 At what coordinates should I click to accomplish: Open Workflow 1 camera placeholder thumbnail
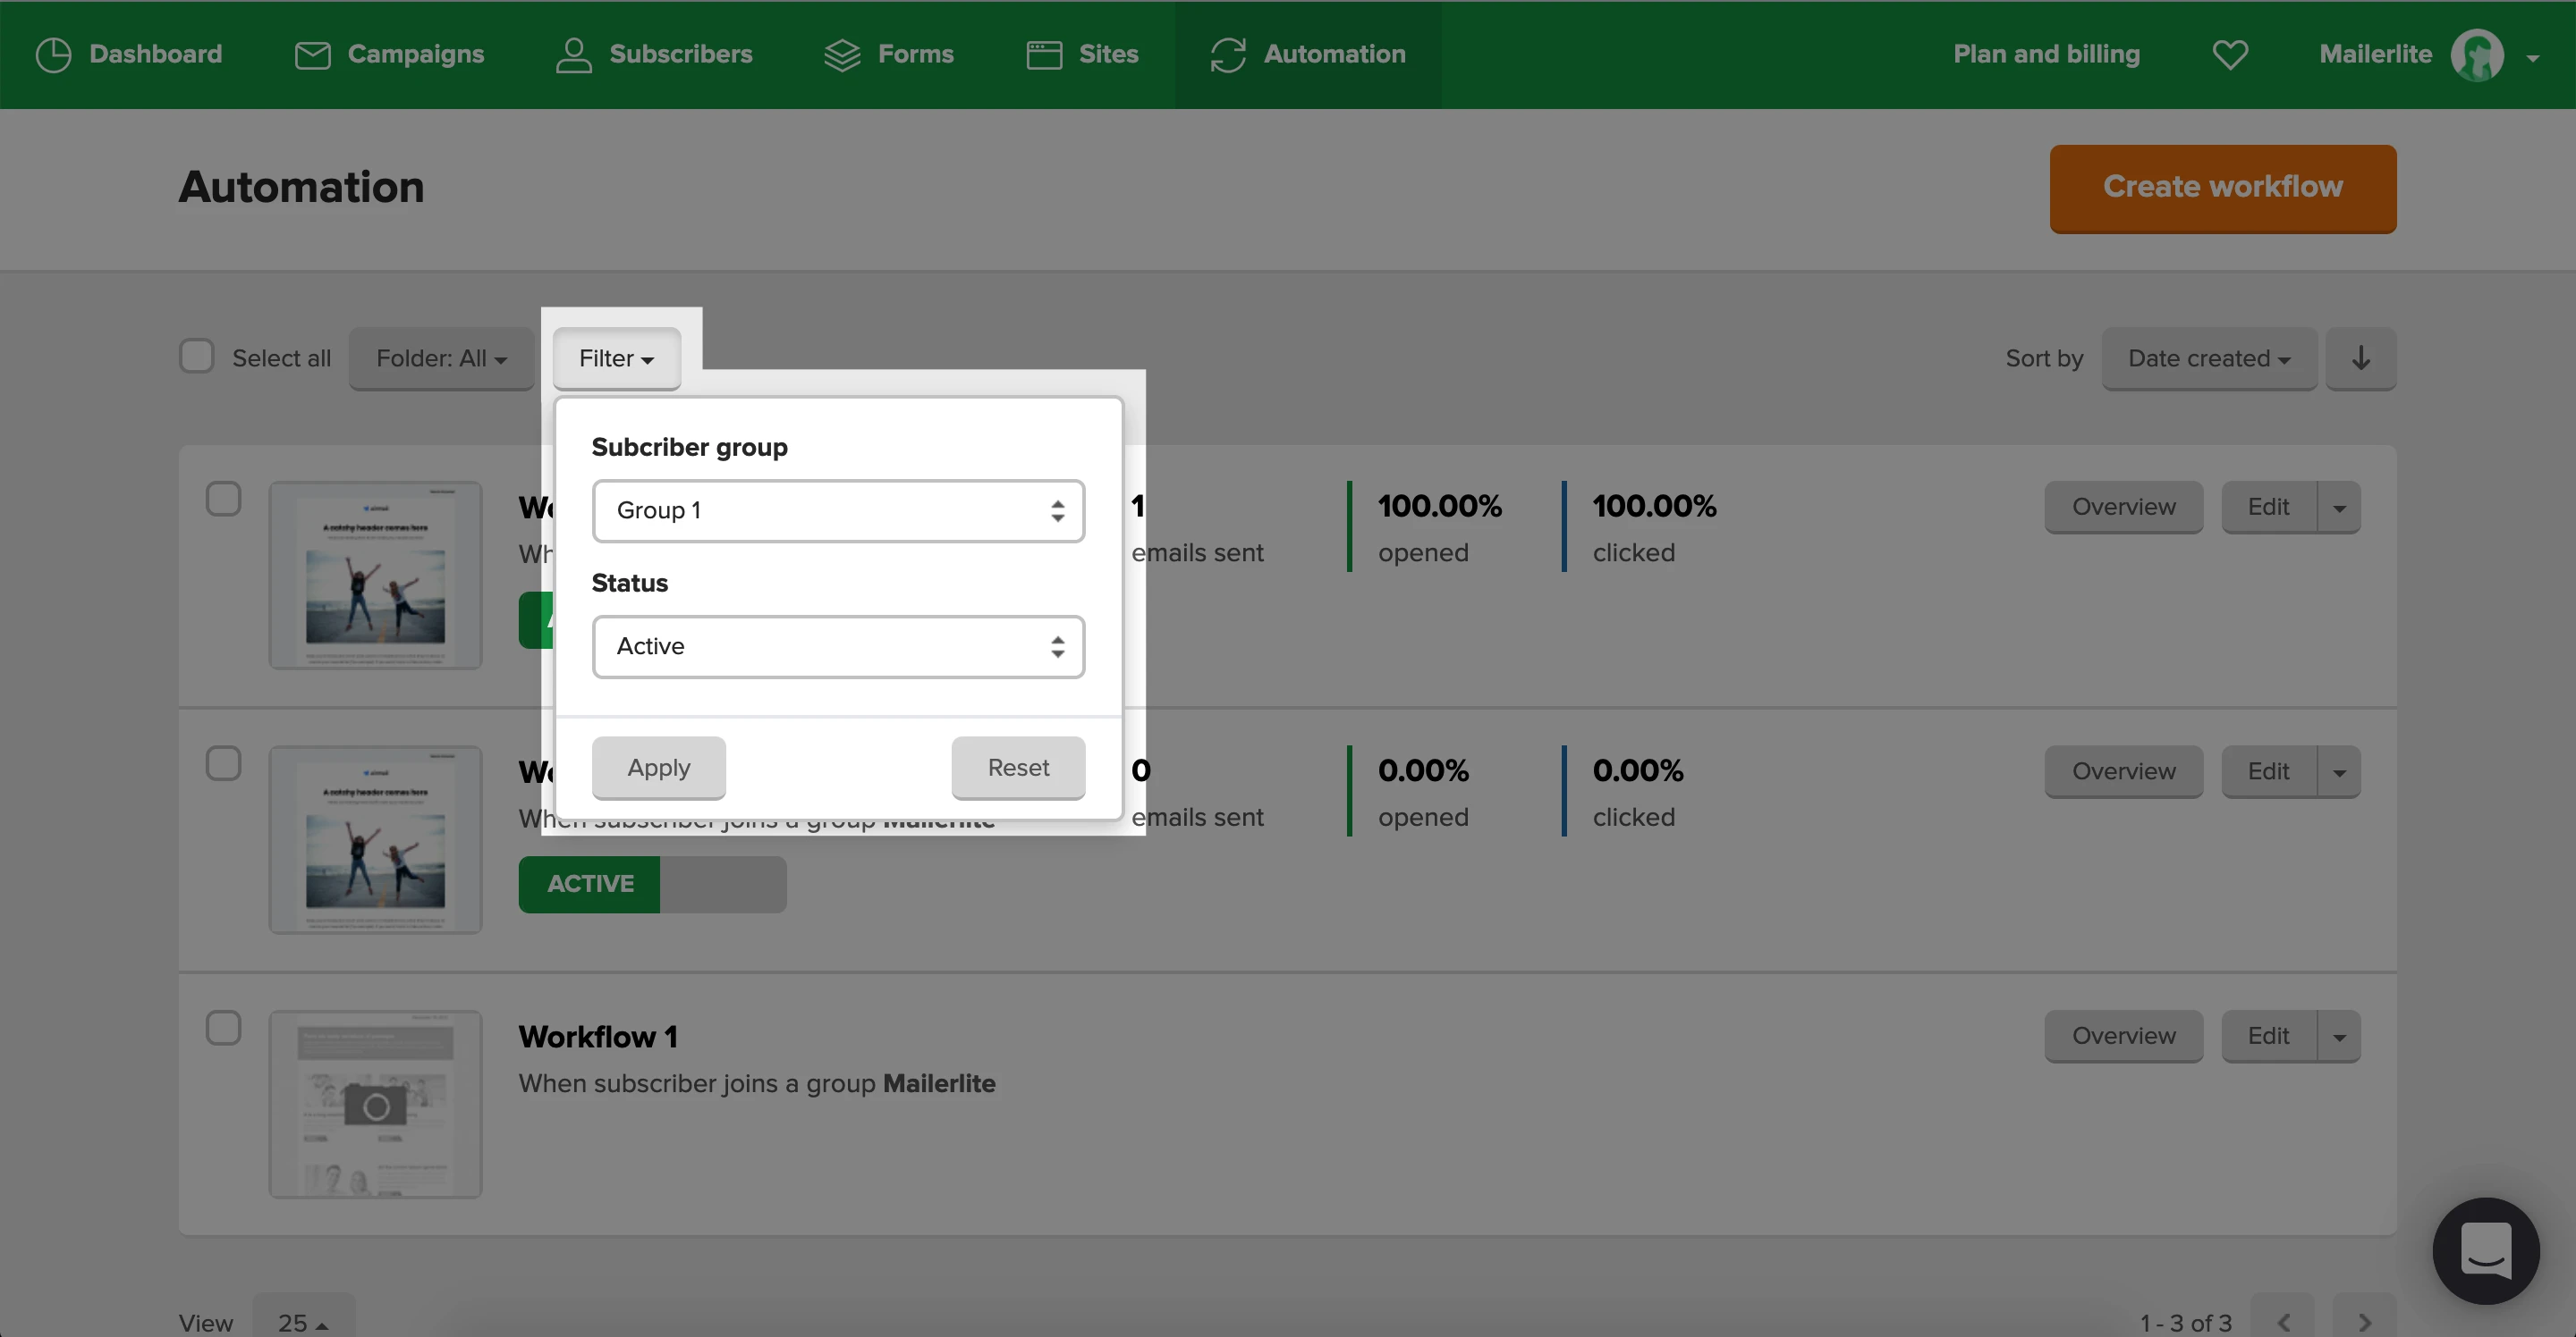pyautogui.click(x=376, y=1104)
